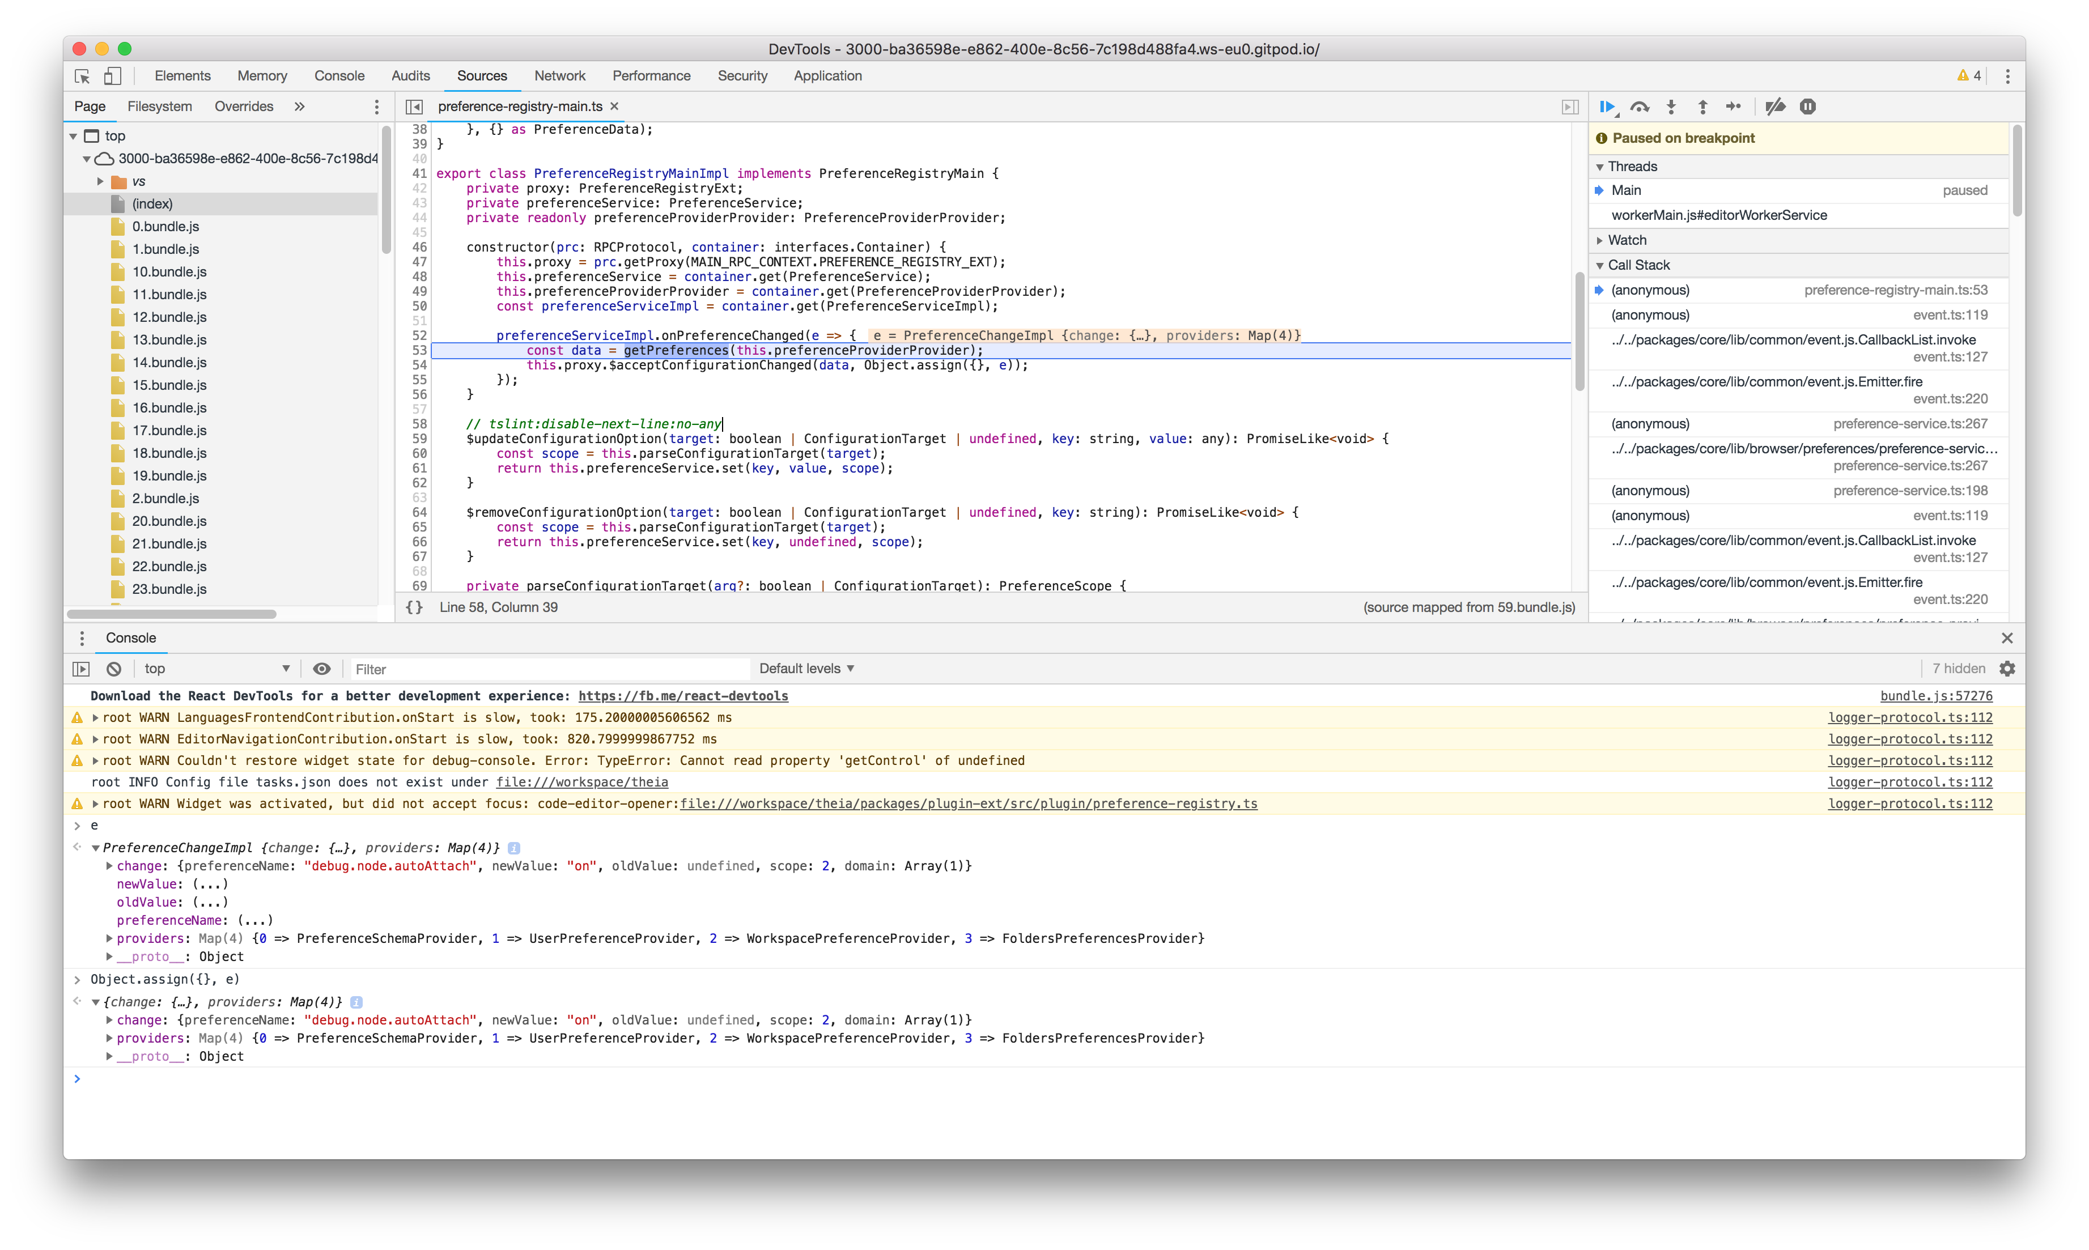2089x1250 pixels.
Task: Click the console Filter input field
Action: (547, 668)
